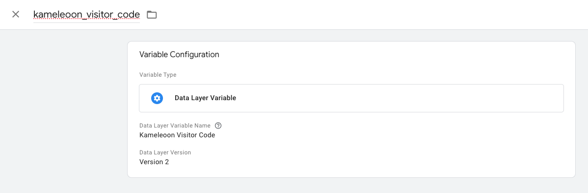
Task: Click the word 'Kameleoon' in the variable name value
Action: (x=155, y=135)
